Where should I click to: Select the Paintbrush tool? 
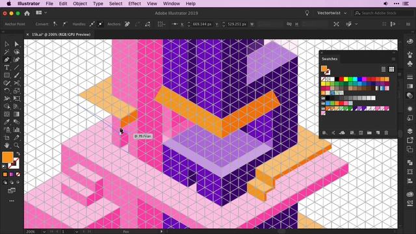17,75
